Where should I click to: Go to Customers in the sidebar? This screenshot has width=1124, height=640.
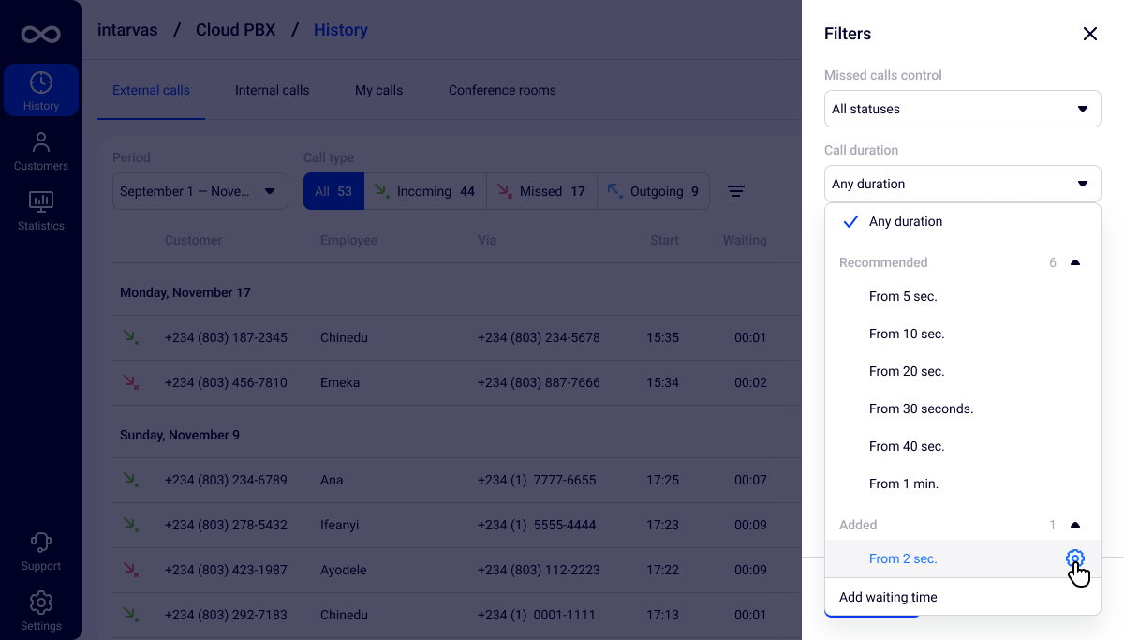(41, 152)
